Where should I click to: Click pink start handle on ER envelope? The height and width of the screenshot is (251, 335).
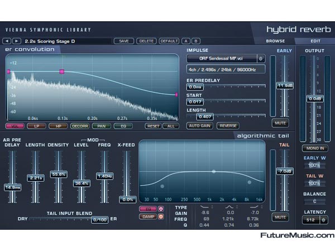(x=8, y=72)
